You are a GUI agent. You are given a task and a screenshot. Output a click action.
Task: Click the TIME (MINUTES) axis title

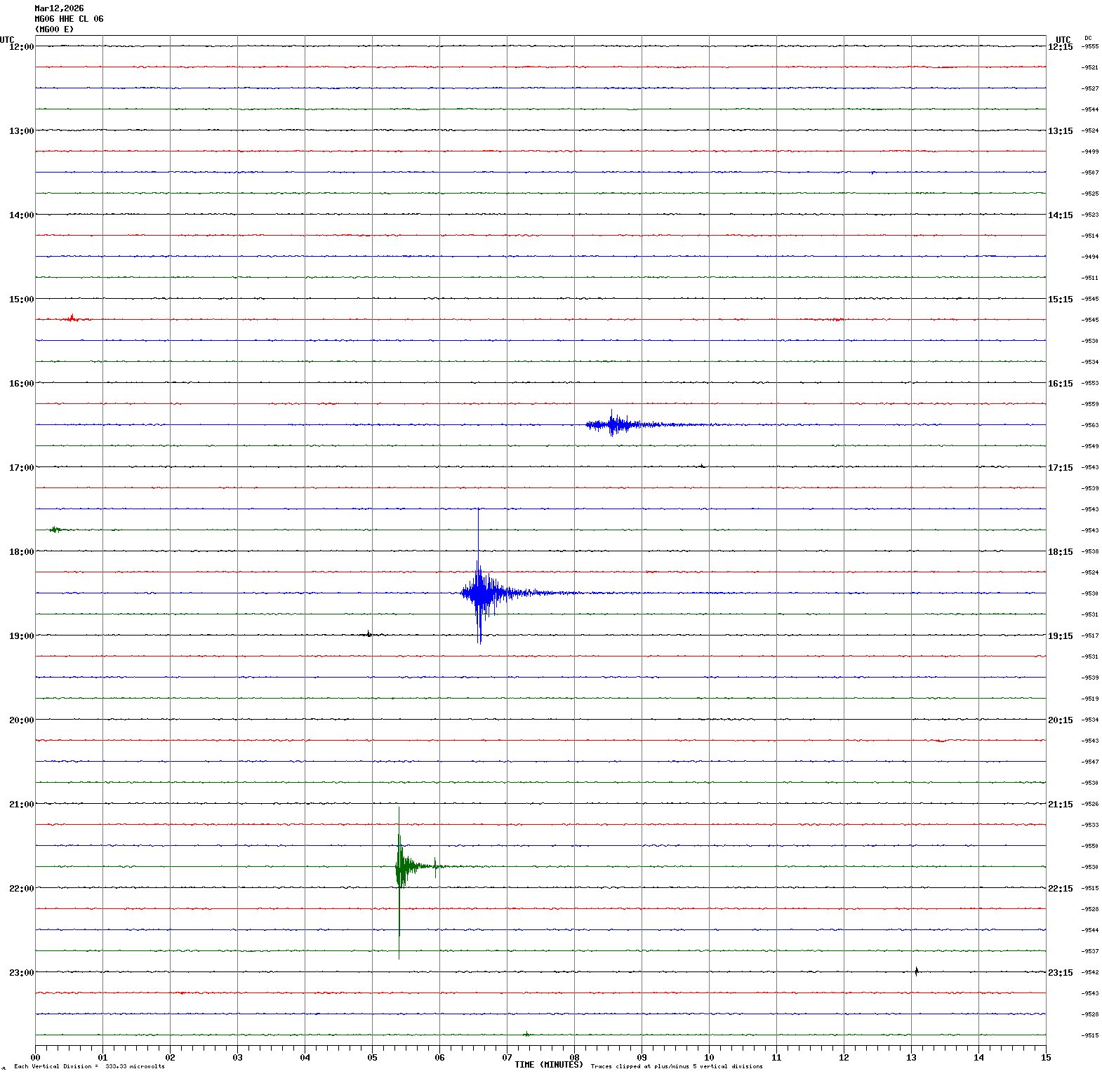click(548, 1065)
